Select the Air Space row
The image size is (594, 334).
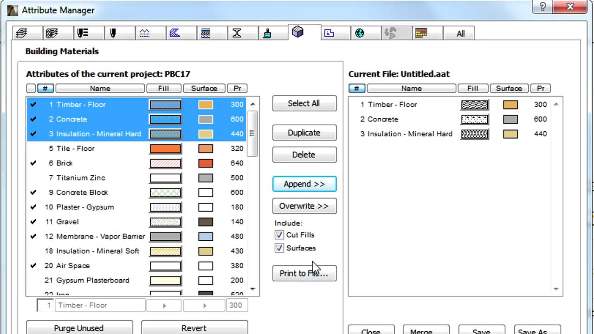pyautogui.click(x=137, y=266)
